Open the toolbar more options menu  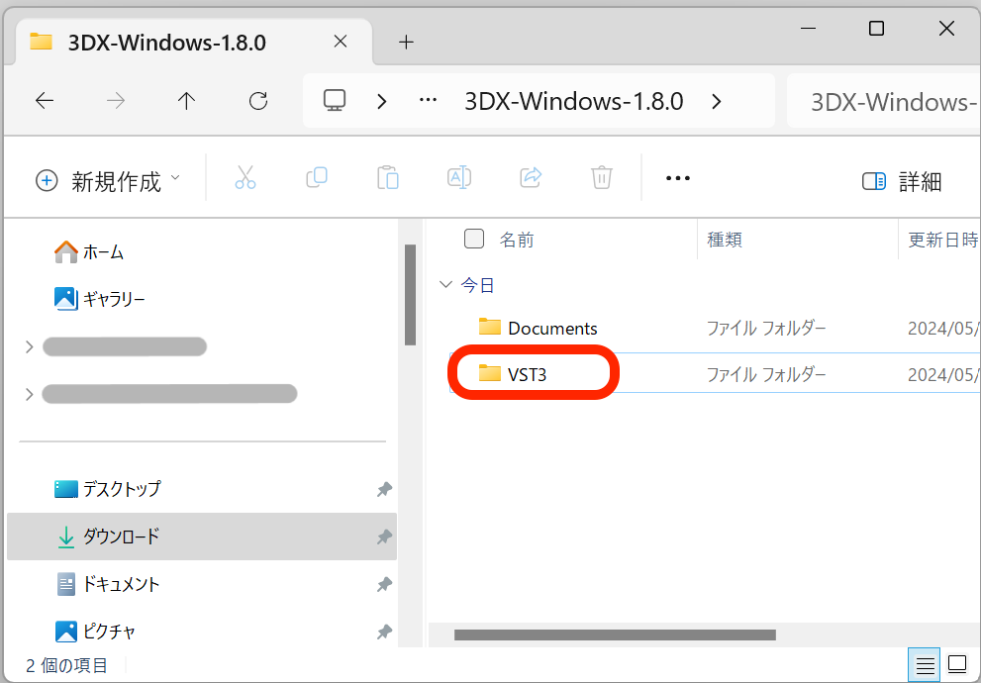677,178
